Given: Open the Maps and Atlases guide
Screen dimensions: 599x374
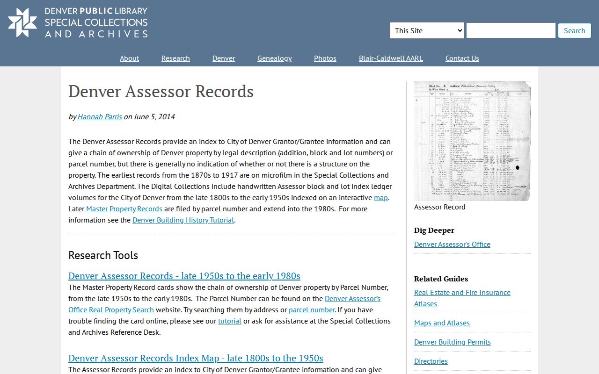Looking at the screenshot, I should 442,323.
